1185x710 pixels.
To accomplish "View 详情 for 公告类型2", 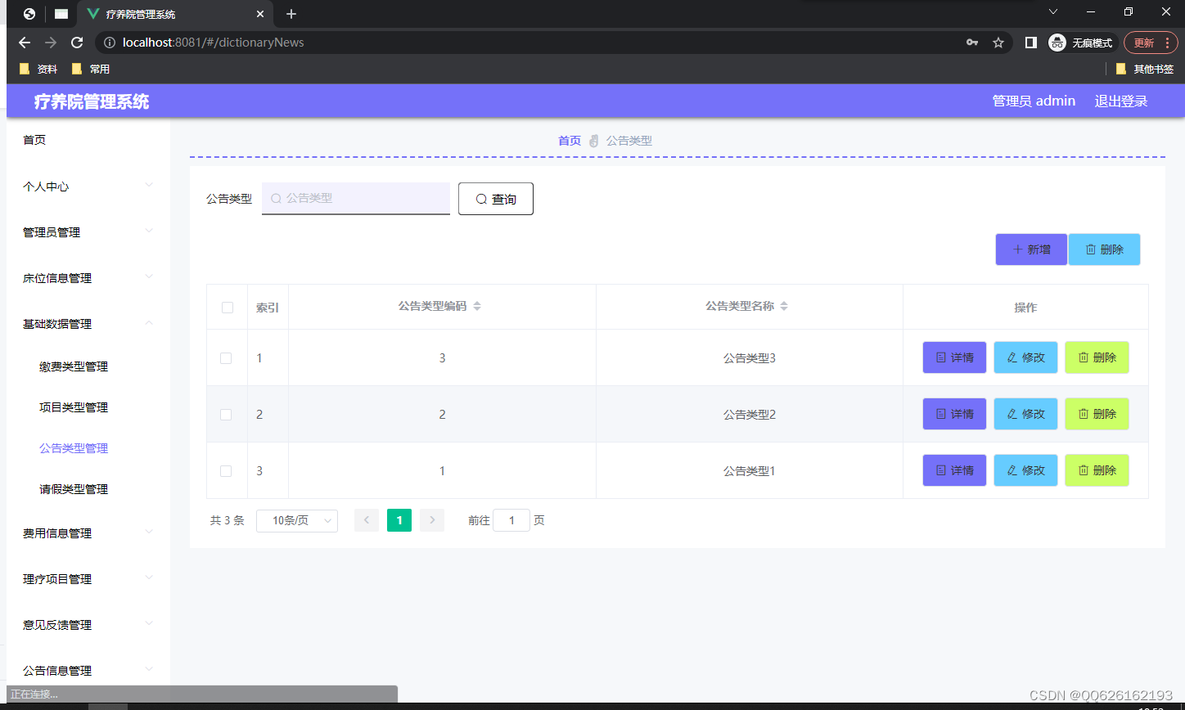I will 954,414.
